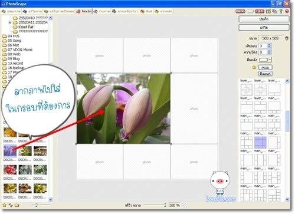Click the refresh arrows icon at bottom left
The image size is (295, 214).
11,205
